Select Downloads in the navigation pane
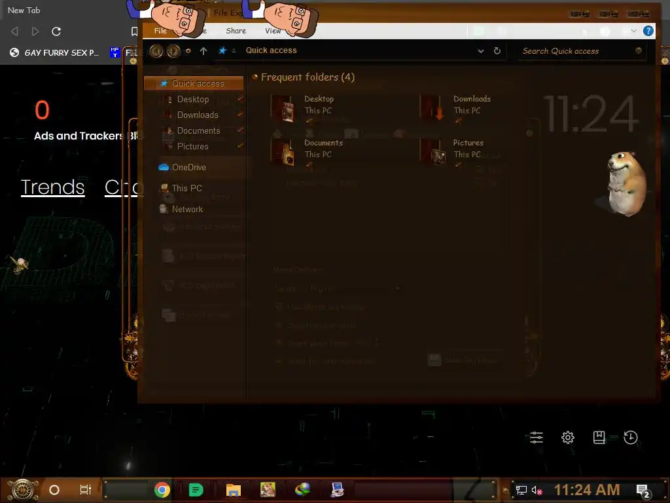Image resolution: width=670 pixels, height=503 pixels. (x=198, y=115)
